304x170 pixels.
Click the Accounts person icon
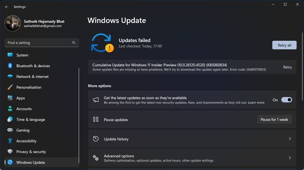click(10, 109)
